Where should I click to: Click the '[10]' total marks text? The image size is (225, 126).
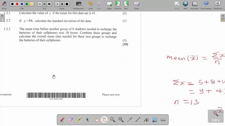(125, 44)
